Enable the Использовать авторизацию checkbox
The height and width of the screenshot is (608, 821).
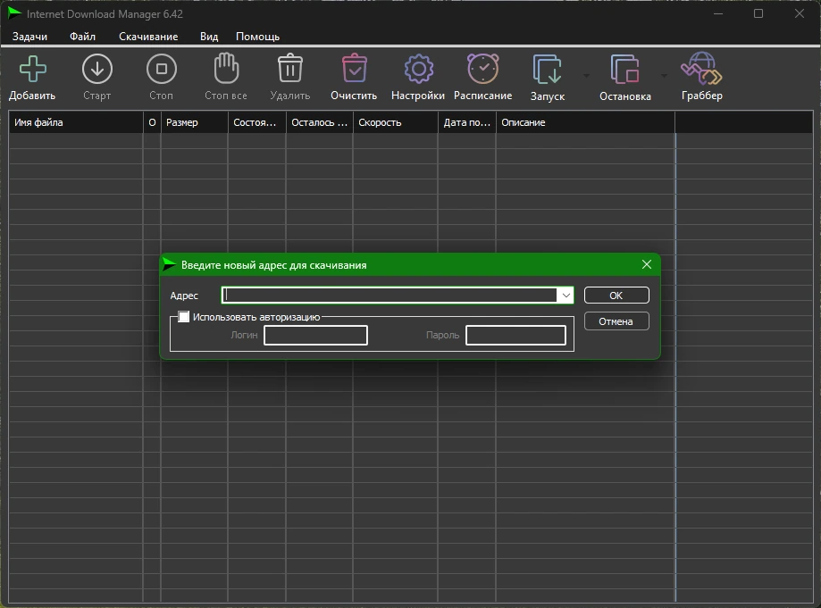184,317
